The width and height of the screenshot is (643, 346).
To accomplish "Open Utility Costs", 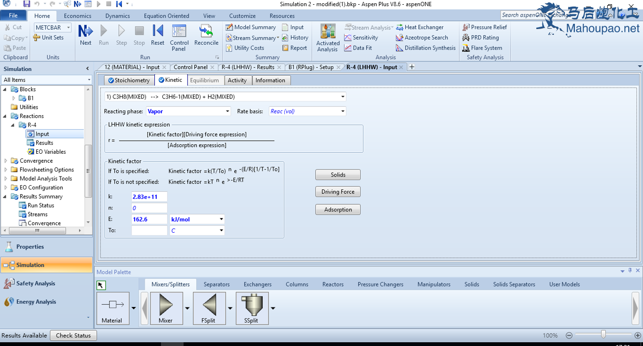I will (x=245, y=48).
